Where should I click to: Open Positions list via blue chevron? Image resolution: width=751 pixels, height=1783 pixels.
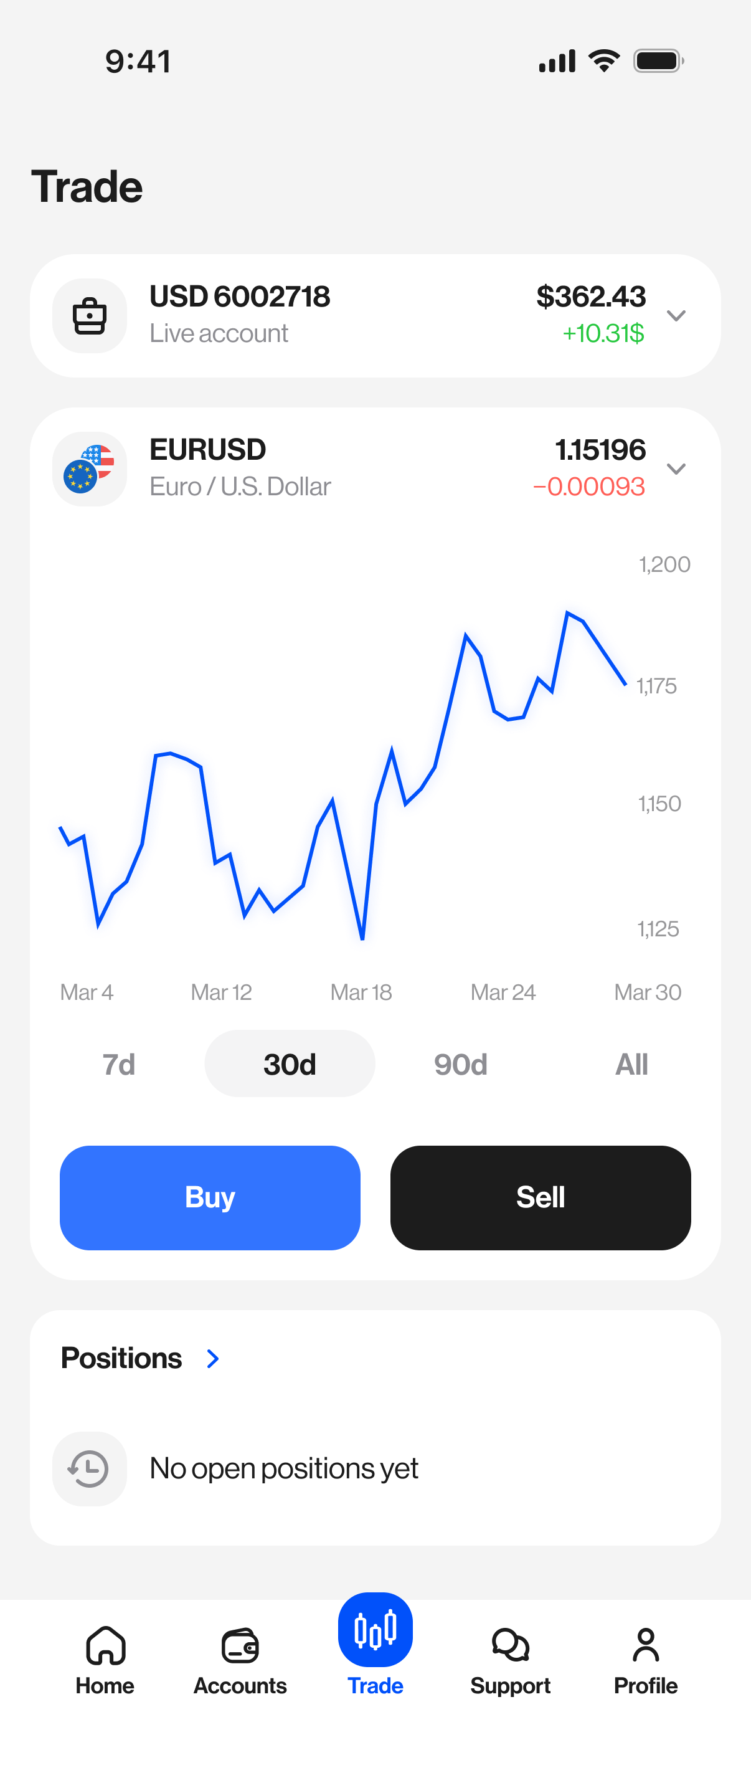coord(213,1359)
